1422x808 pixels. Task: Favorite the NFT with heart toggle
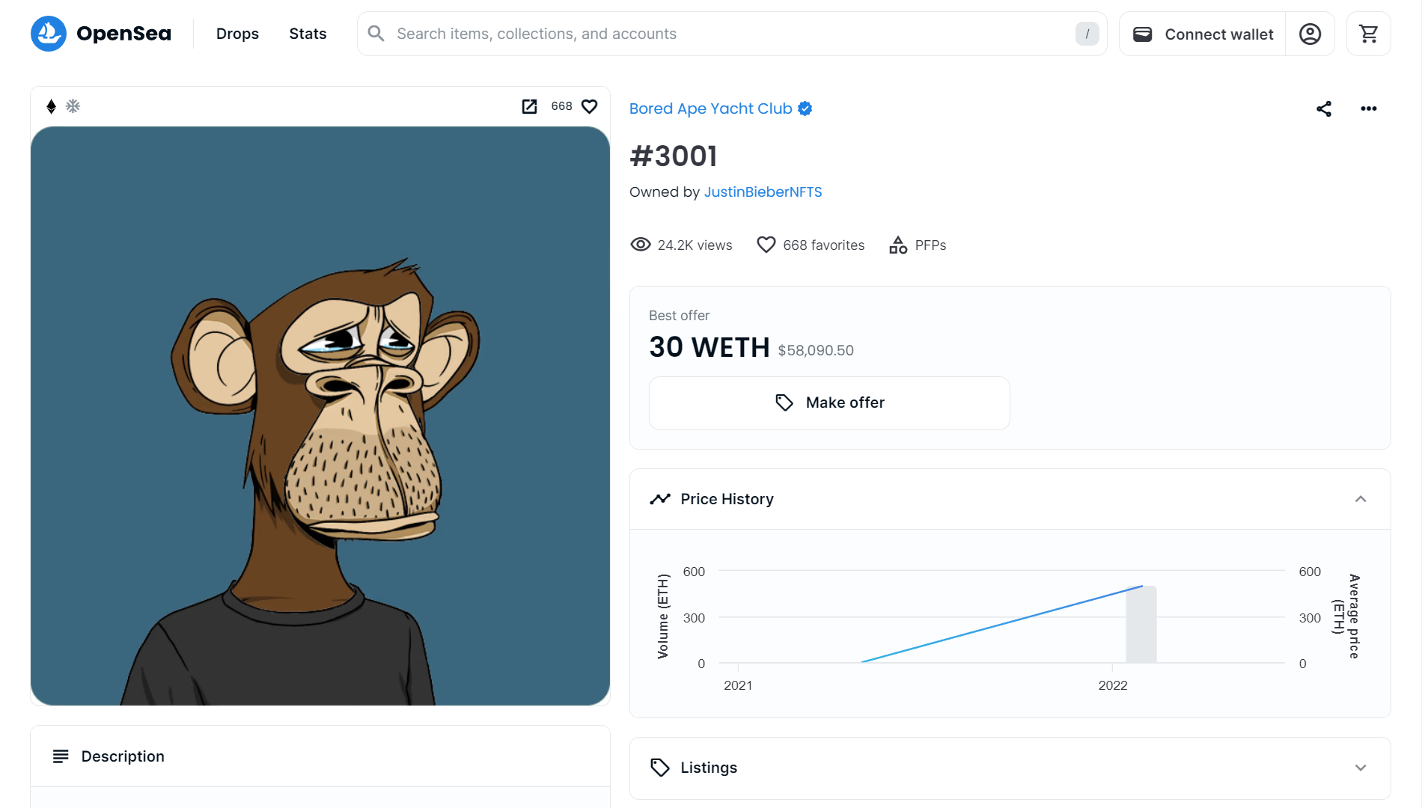[x=590, y=106]
